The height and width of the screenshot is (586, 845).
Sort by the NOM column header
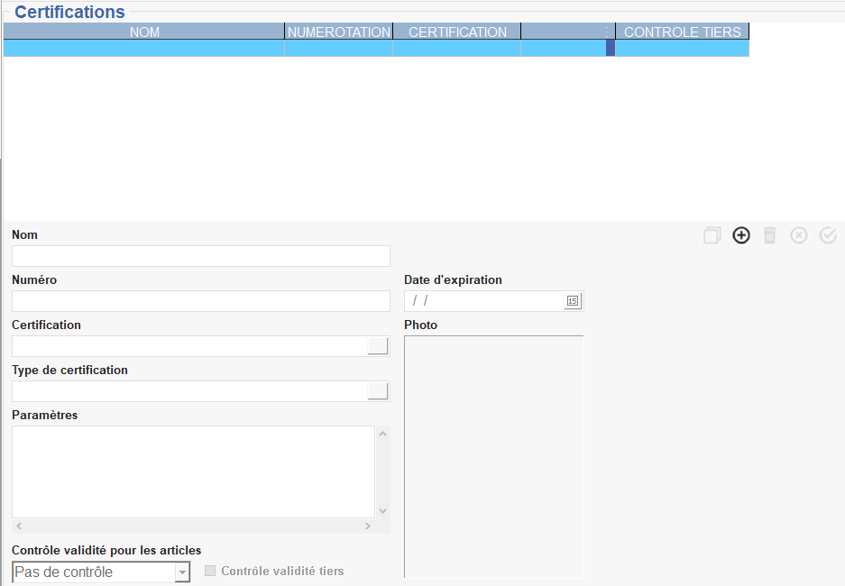(x=144, y=32)
